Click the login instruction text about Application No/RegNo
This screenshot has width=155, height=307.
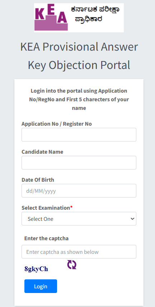tap(79, 99)
